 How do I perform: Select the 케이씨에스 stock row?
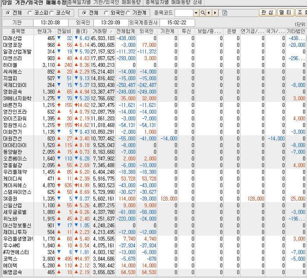pyautogui.click(x=154, y=185)
